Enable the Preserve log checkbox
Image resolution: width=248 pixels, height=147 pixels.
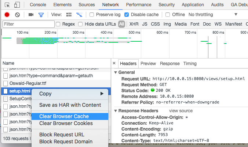coord(92,15)
